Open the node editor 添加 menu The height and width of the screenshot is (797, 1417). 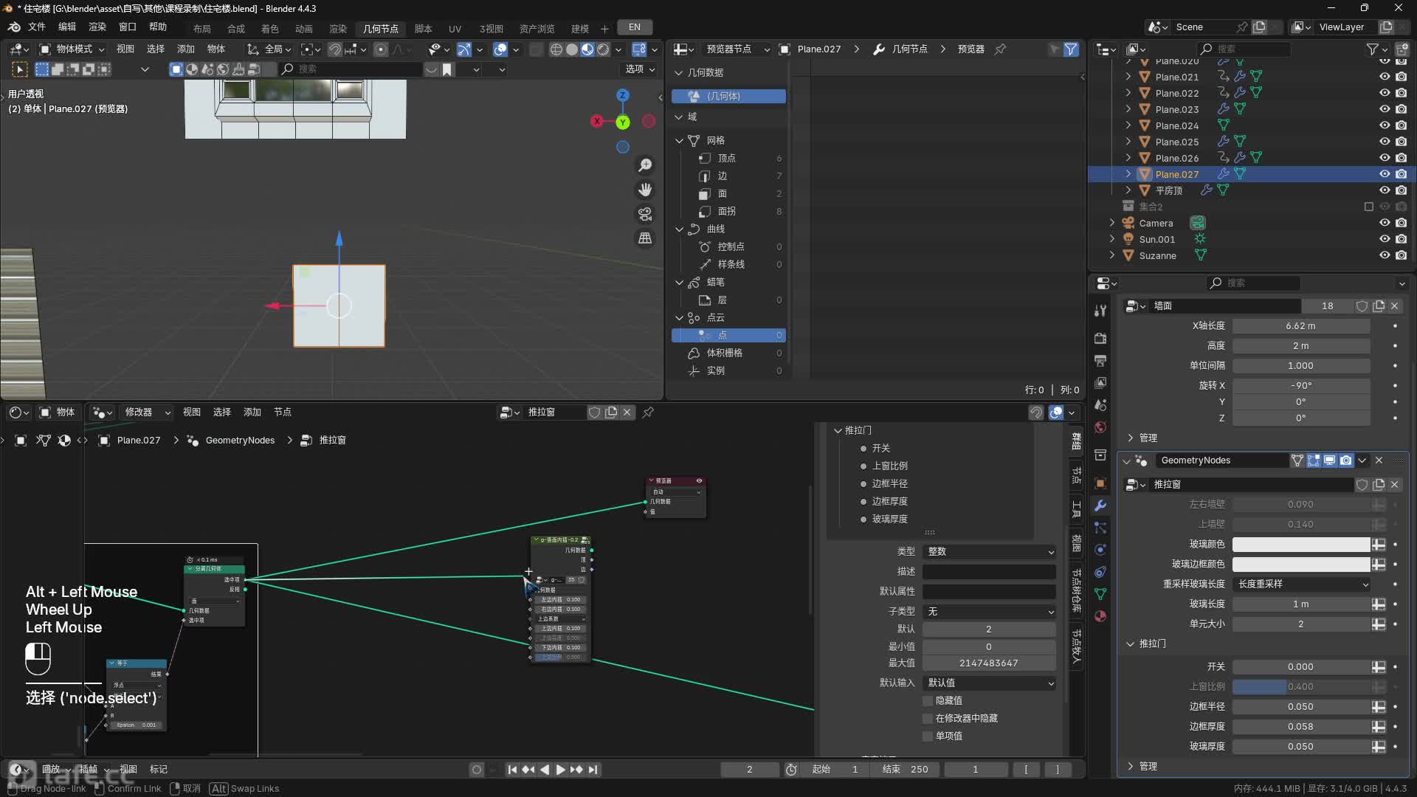pos(252,413)
